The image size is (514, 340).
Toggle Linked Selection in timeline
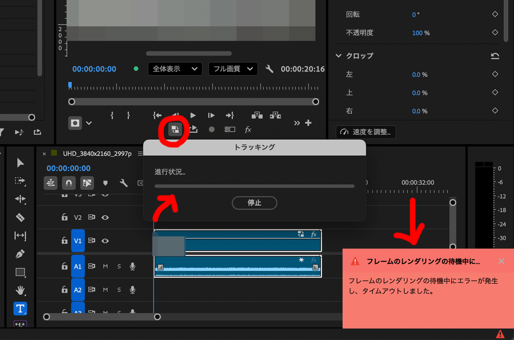[x=87, y=183]
